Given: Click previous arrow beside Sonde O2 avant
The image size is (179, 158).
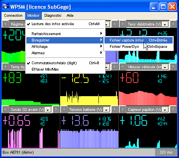Looking at the screenshot, I should [x=5, y=109].
